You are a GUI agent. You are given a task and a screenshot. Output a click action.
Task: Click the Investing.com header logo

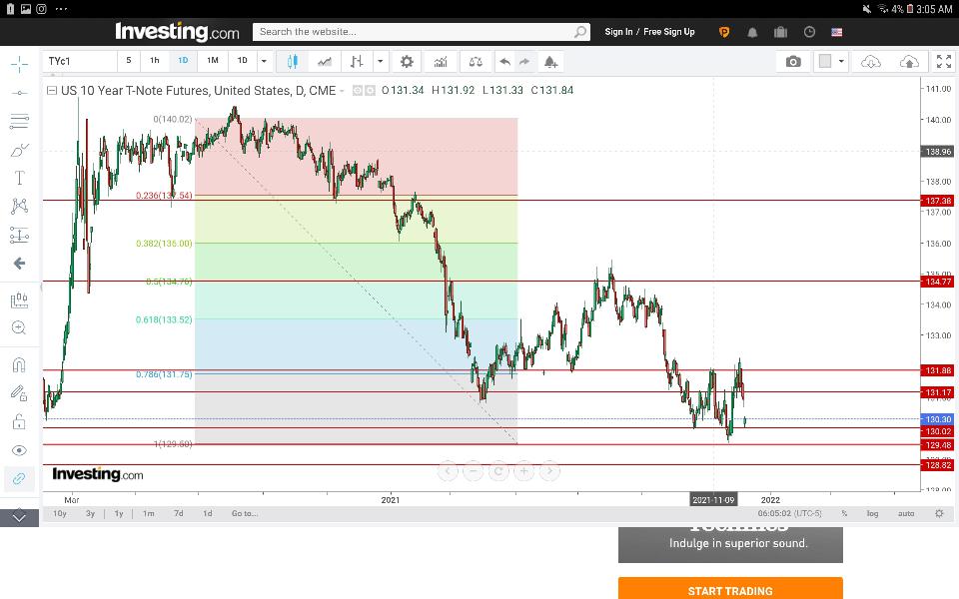[177, 31]
